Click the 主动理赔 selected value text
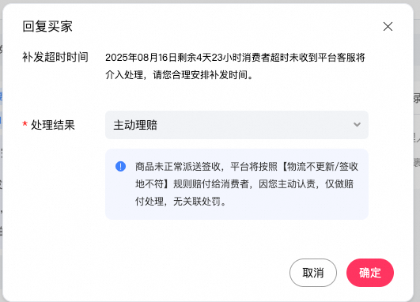The width and height of the screenshot is (420, 302). click(135, 125)
